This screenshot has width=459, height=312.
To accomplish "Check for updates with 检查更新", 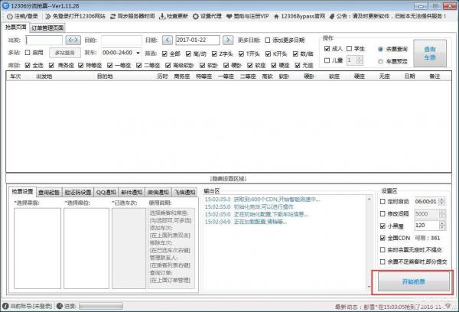I will pyautogui.click(x=174, y=16).
